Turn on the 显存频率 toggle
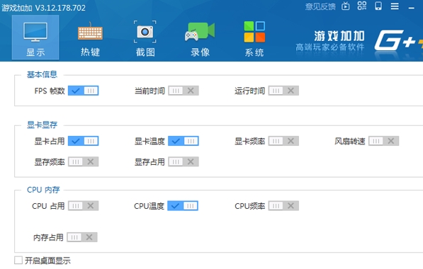 pos(84,161)
